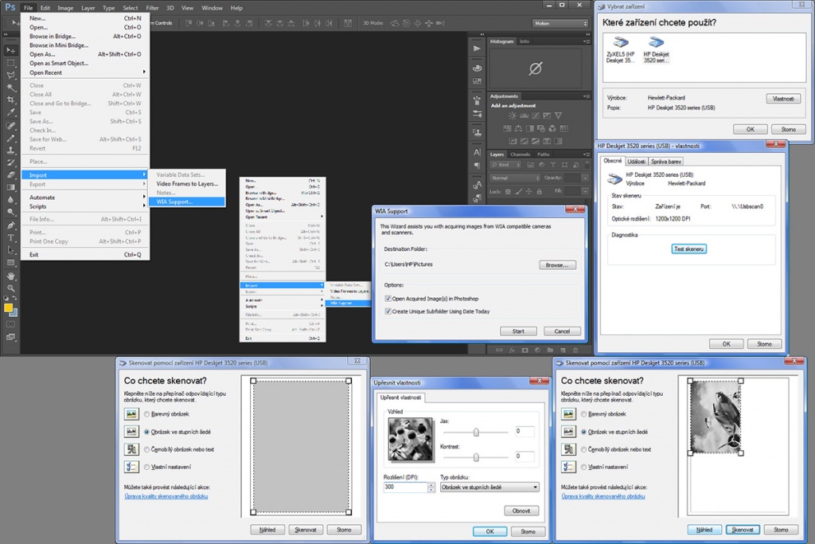Viewport: 815px width, 544px height.
Task: Expand the Automate submenu
Action: (x=86, y=198)
